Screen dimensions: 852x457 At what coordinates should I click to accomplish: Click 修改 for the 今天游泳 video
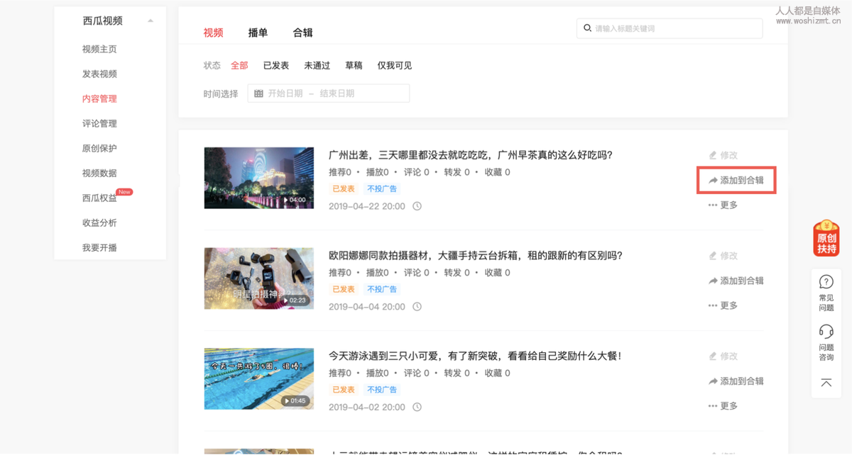(x=723, y=356)
